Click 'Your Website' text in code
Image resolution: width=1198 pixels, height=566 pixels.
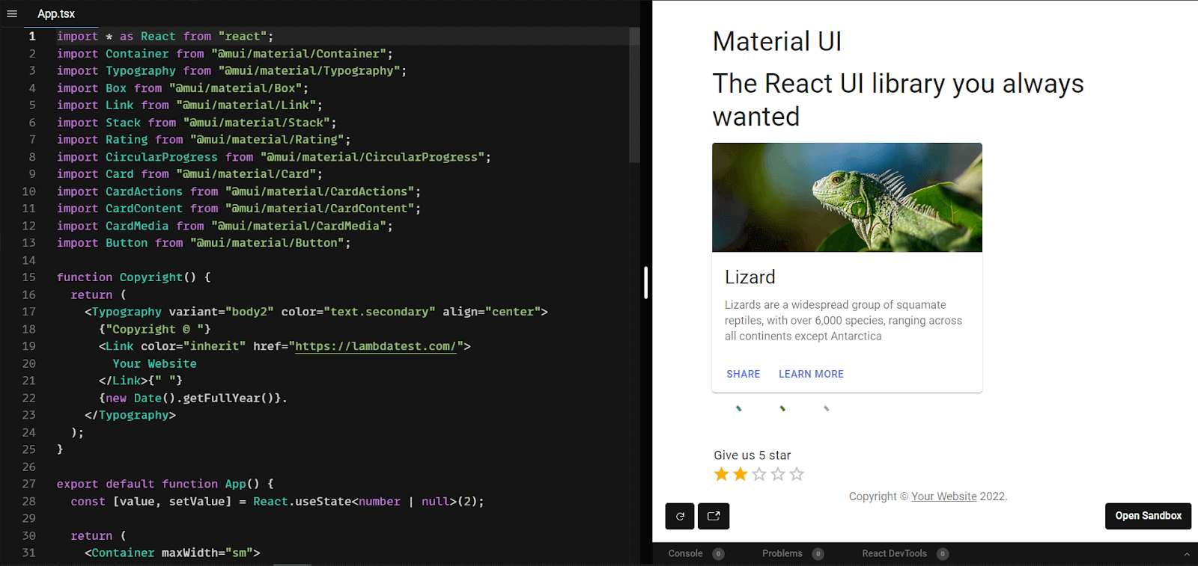coord(154,363)
